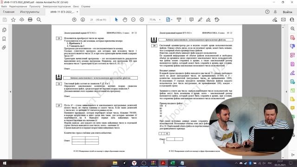Viewport: 297px width, 167px height.
Task: Click the scrolling mode toolbar icon
Action: click(x=179, y=19)
